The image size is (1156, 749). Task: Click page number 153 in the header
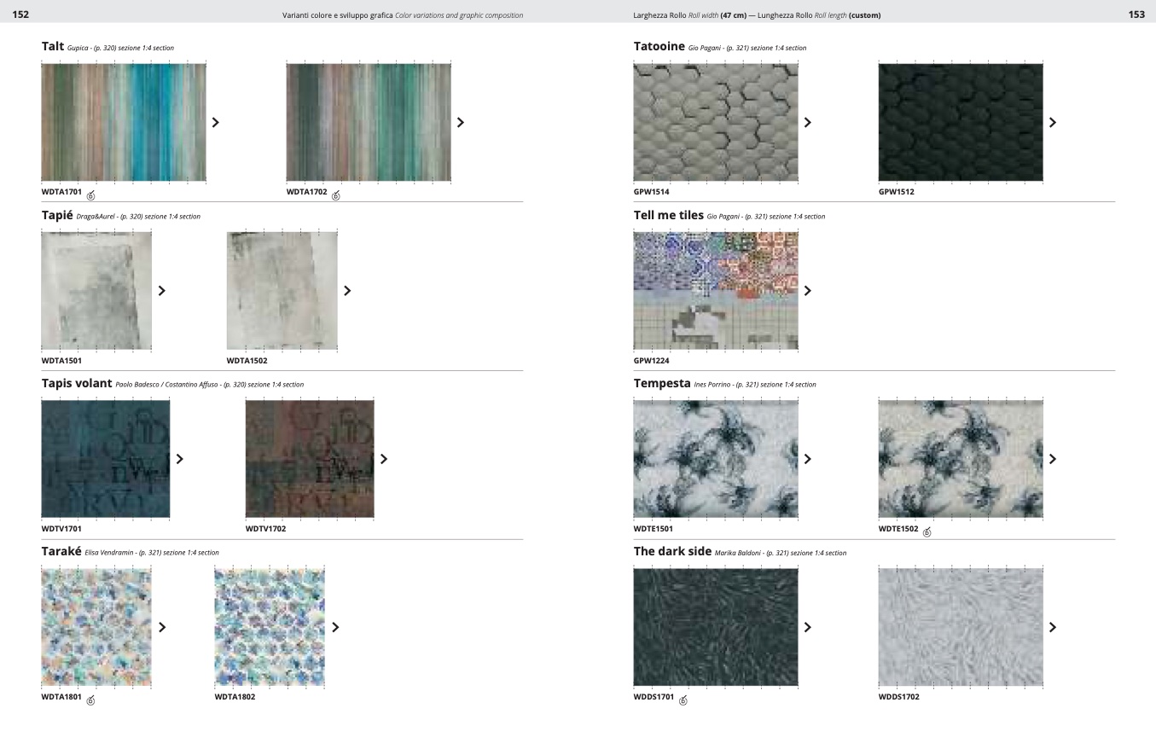1136,15
